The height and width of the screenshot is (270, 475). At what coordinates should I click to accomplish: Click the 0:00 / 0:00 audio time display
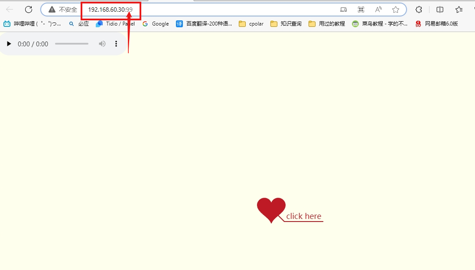point(33,44)
